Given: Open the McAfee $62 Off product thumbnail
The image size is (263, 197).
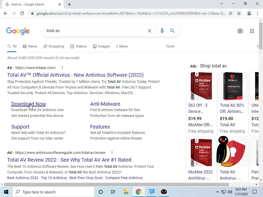Looking at the screenshot, I should (x=201, y=86).
